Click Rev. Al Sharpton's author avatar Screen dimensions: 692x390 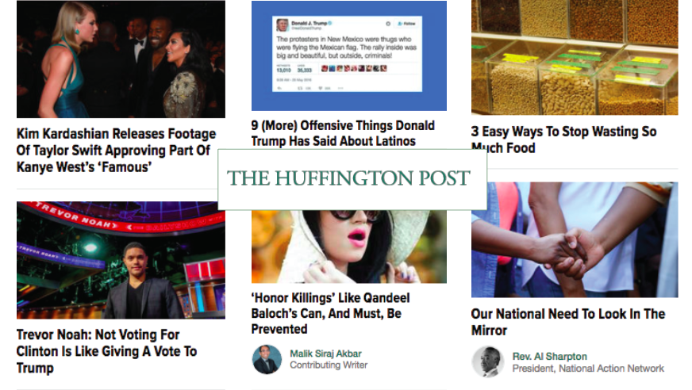[x=488, y=361]
